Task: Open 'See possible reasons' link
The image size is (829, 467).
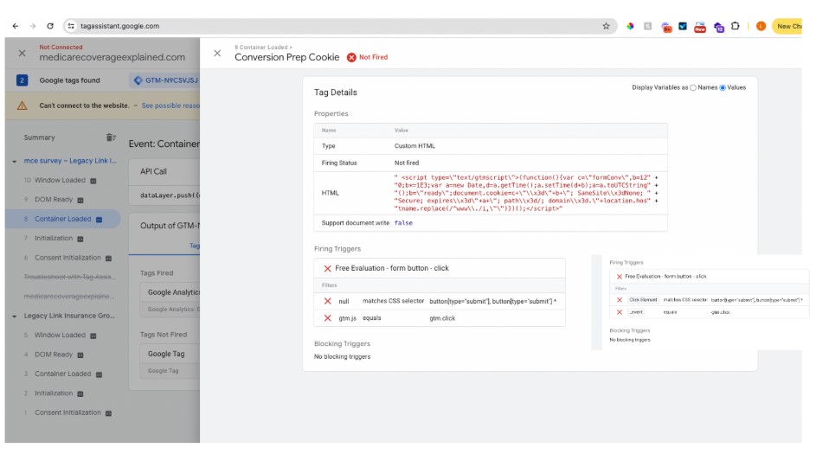Action: click(x=170, y=106)
